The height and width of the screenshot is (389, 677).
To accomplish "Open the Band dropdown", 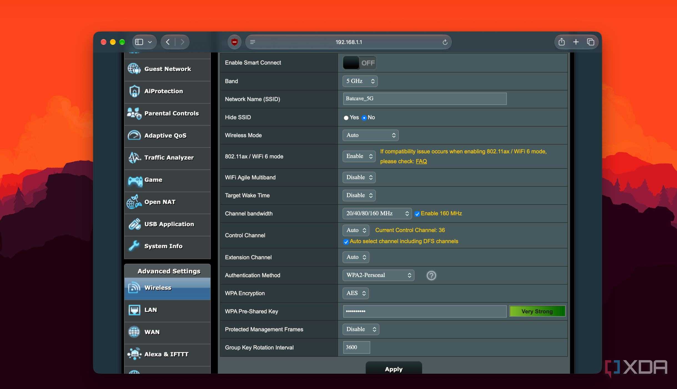I will [x=360, y=81].
